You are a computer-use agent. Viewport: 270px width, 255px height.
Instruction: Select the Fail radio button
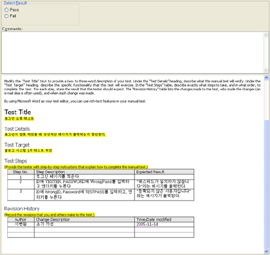(x=6, y=16)
